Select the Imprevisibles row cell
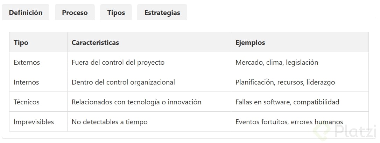This screenshot has width=380, height=143. (x=34, y=122)
